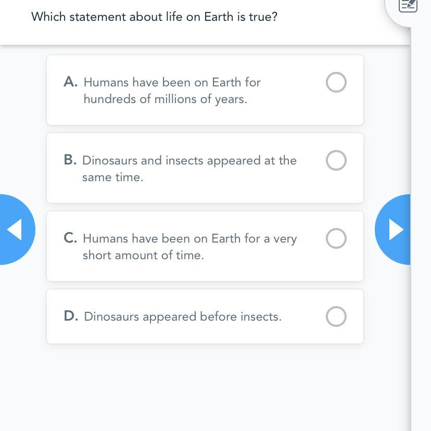The width and height of the screenshot is (431, 431).
Task: Go to previous question with left arrow
Action: pos(16,230)
